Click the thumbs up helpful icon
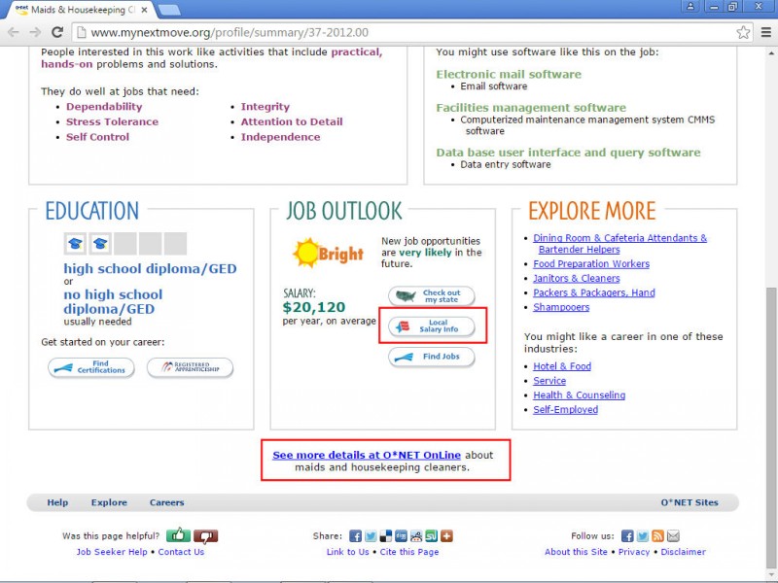Image resolution: width=778 pixels, height=583 pixels. pyautogui.click(x=178, y=535)
